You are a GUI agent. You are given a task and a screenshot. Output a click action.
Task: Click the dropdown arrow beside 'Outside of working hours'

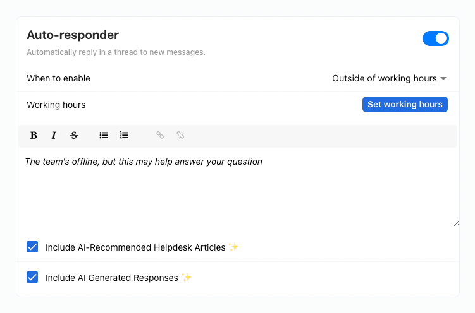pos(443,79)
